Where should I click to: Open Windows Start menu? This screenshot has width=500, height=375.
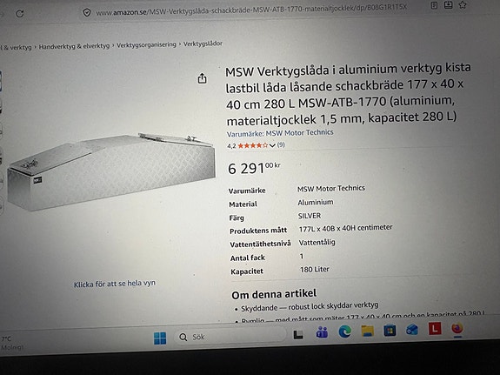(x=160, y=338)
